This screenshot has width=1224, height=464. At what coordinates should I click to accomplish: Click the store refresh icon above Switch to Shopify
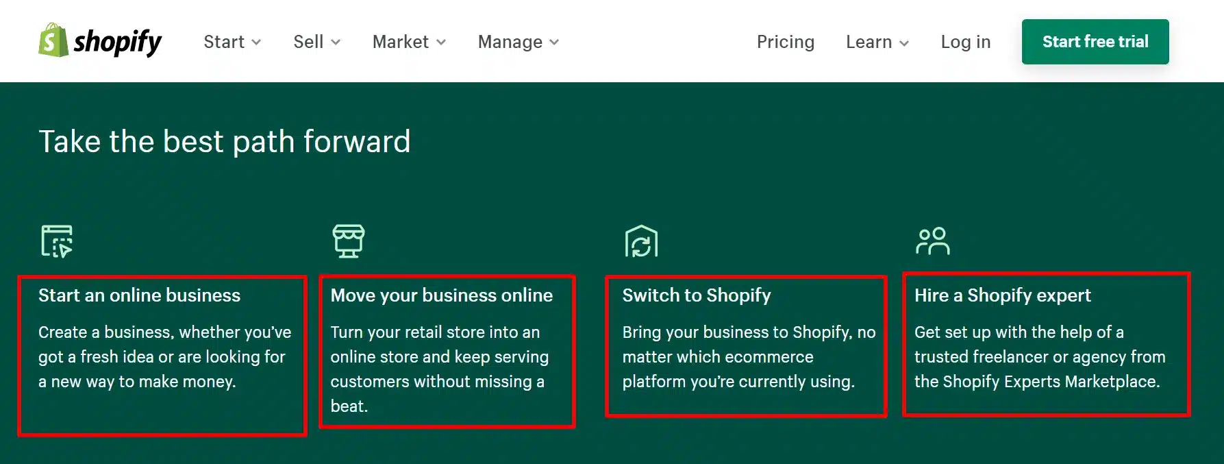coord(641,241)
